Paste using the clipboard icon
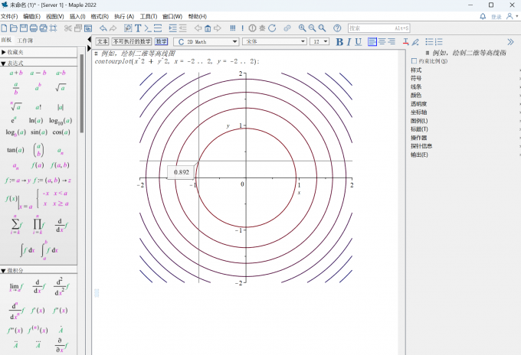Image resolution: width=521 pixels, height=355 pixels. pyautogui.click(x=88, y=28)
